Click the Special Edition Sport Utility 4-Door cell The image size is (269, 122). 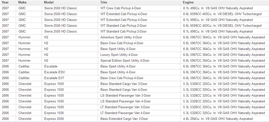[x=139, y=60]
